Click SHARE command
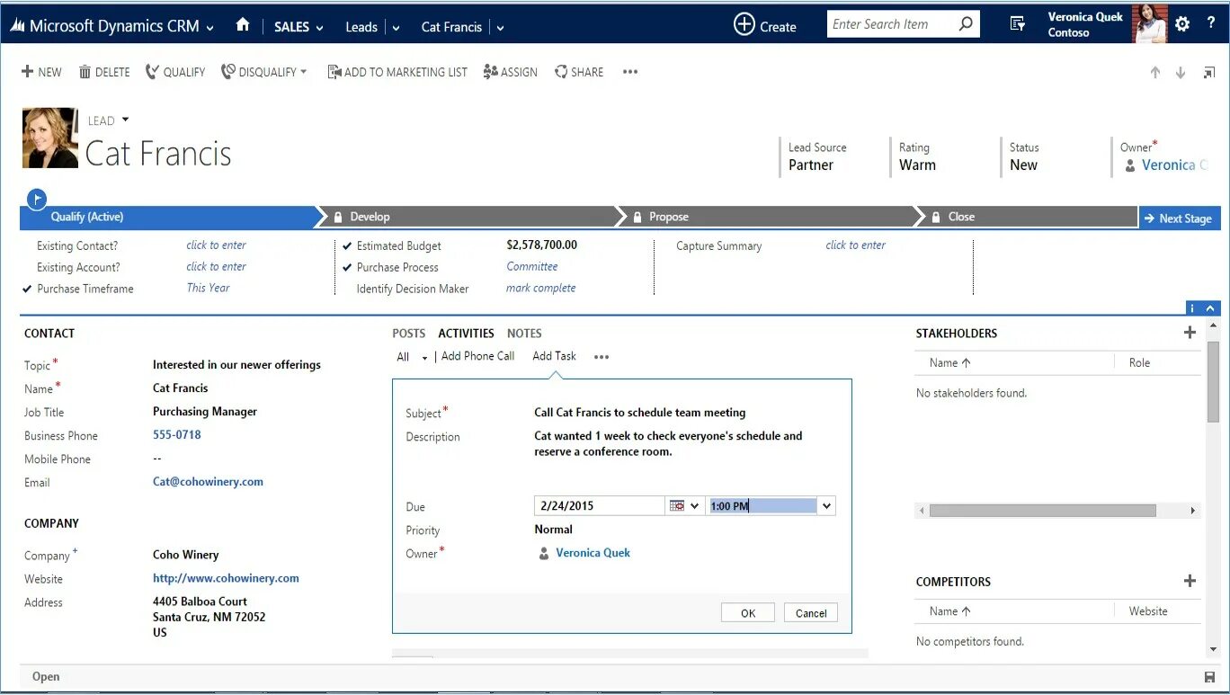The height and width of the screenshot is (695, 1230). (579, 72)
